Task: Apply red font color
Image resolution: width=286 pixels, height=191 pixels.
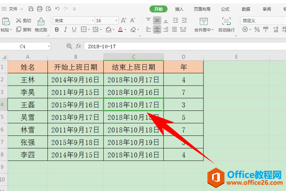Action: 120,29
